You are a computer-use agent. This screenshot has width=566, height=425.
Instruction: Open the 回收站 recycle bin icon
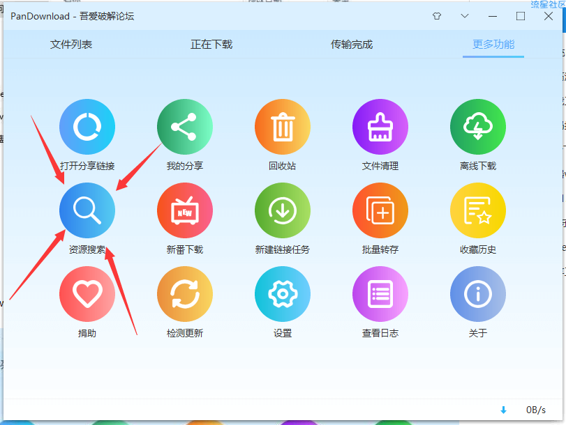pyautogui.click(x=283, y=127)
